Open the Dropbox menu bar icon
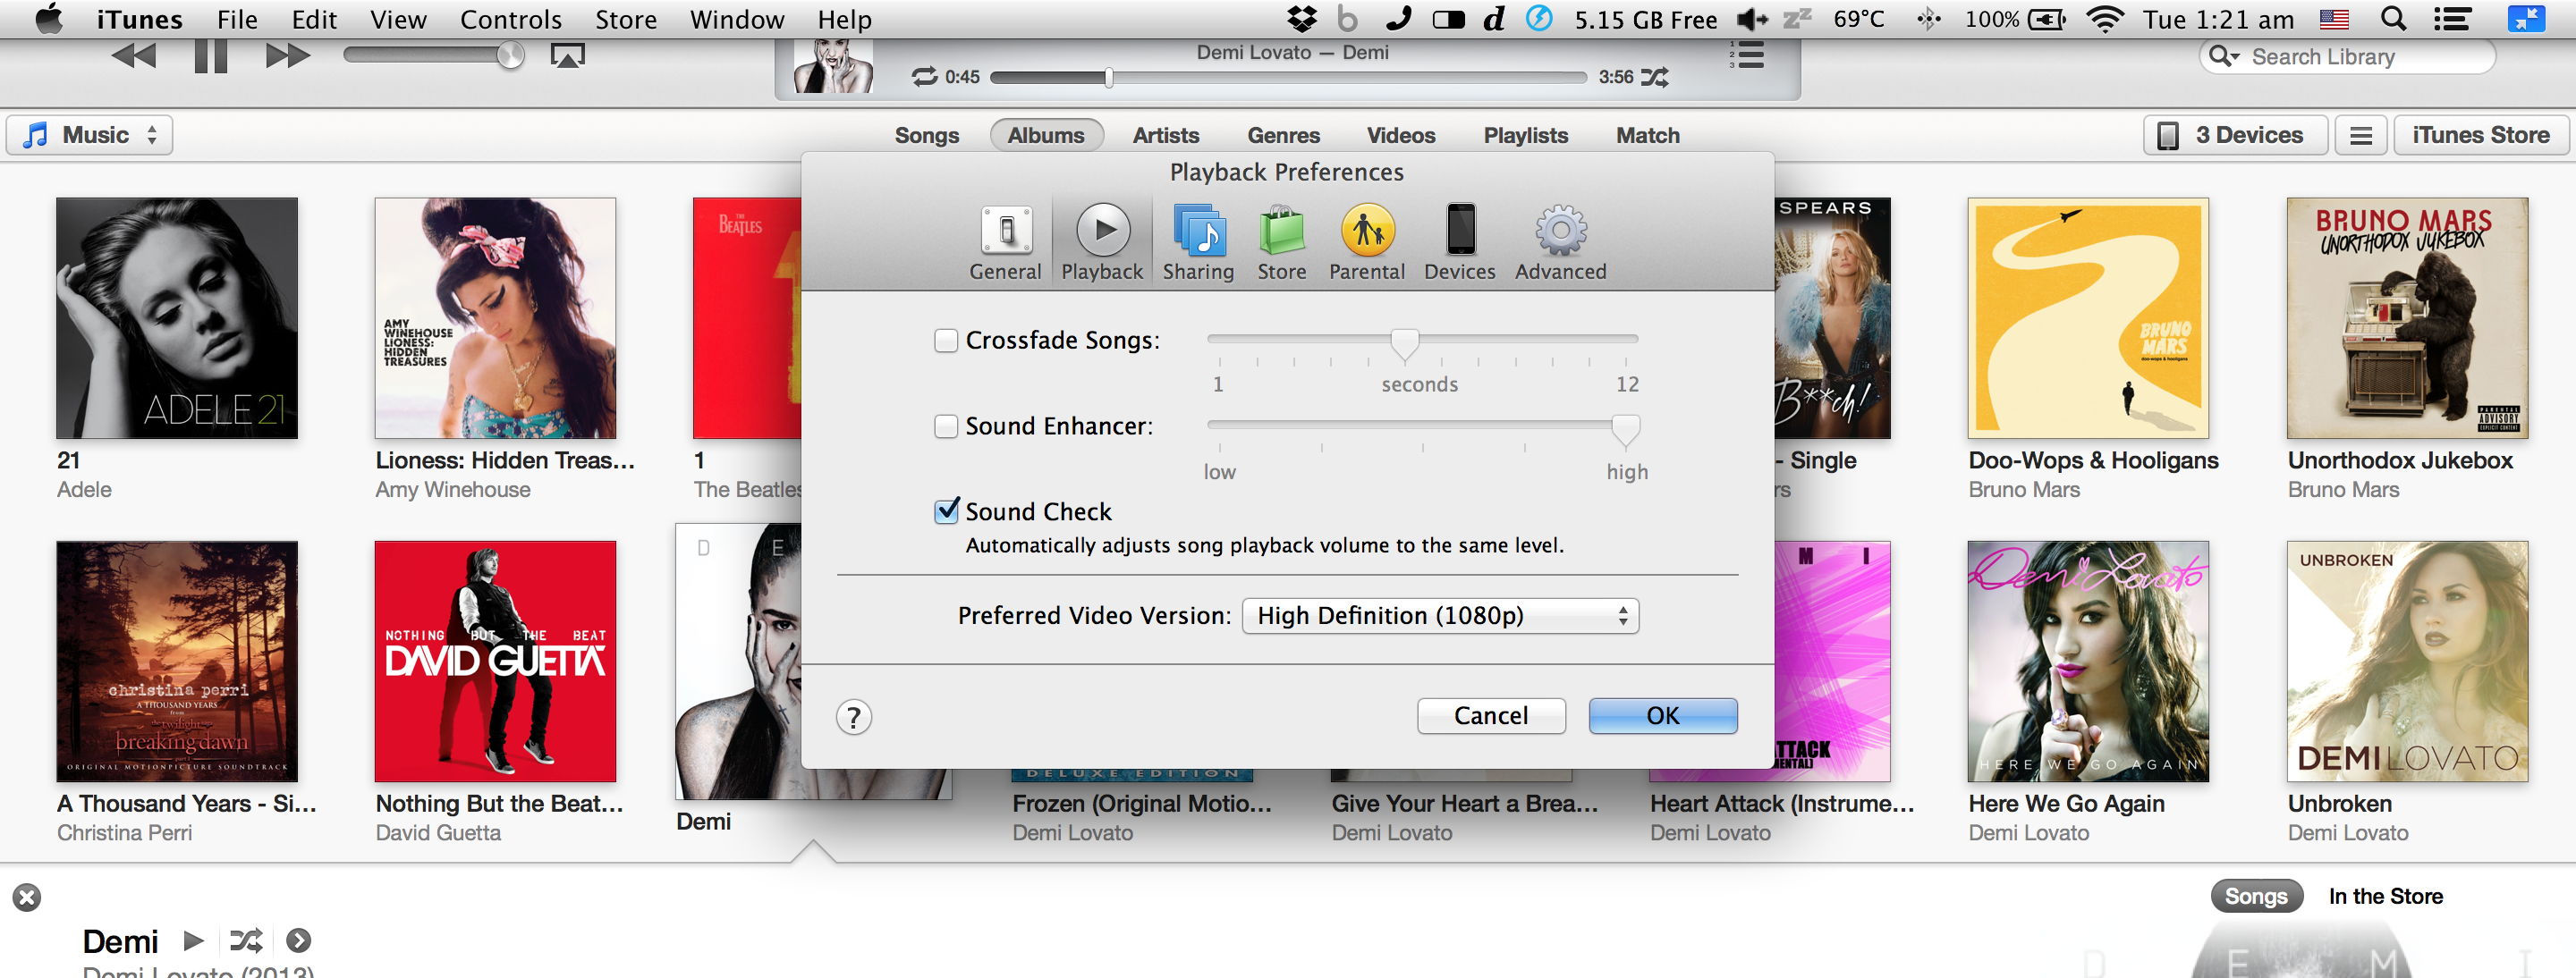Screen dimensions: 2576x978 [1301, 19]
